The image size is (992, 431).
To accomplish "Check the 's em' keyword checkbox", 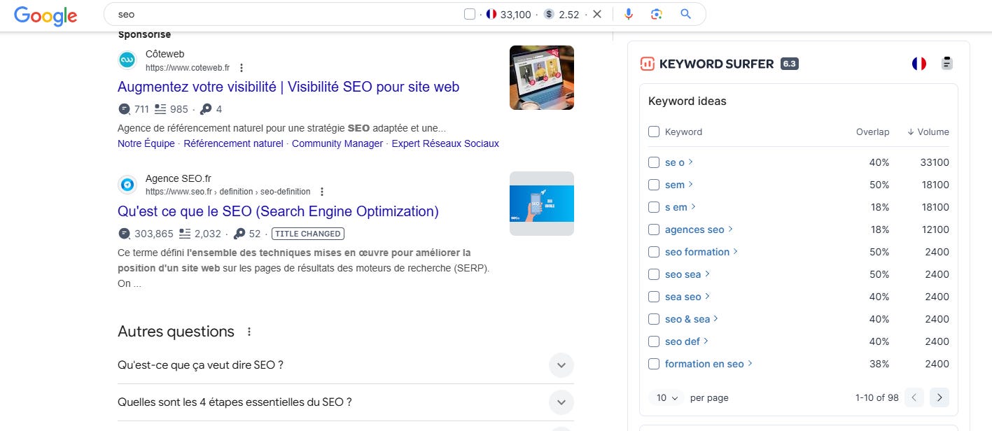I will (654, 207).
